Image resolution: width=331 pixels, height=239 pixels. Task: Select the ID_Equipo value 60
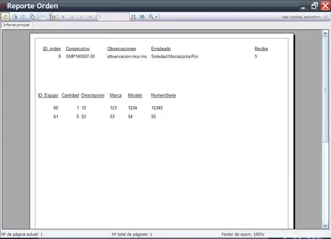coord(56,108)
